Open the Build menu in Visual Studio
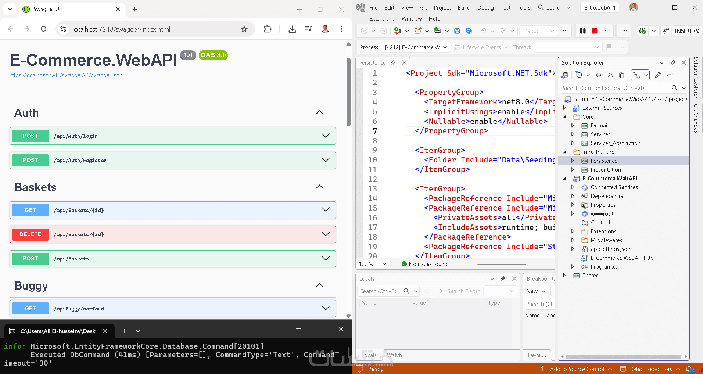 click(x=464, y=7)
